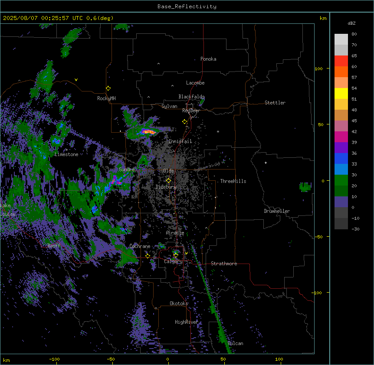Click the Sylvan label
The width and height of the screenshot is (374, 365).
point(169,106)
